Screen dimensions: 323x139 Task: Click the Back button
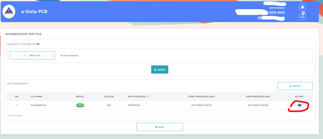tap(160, 127)
